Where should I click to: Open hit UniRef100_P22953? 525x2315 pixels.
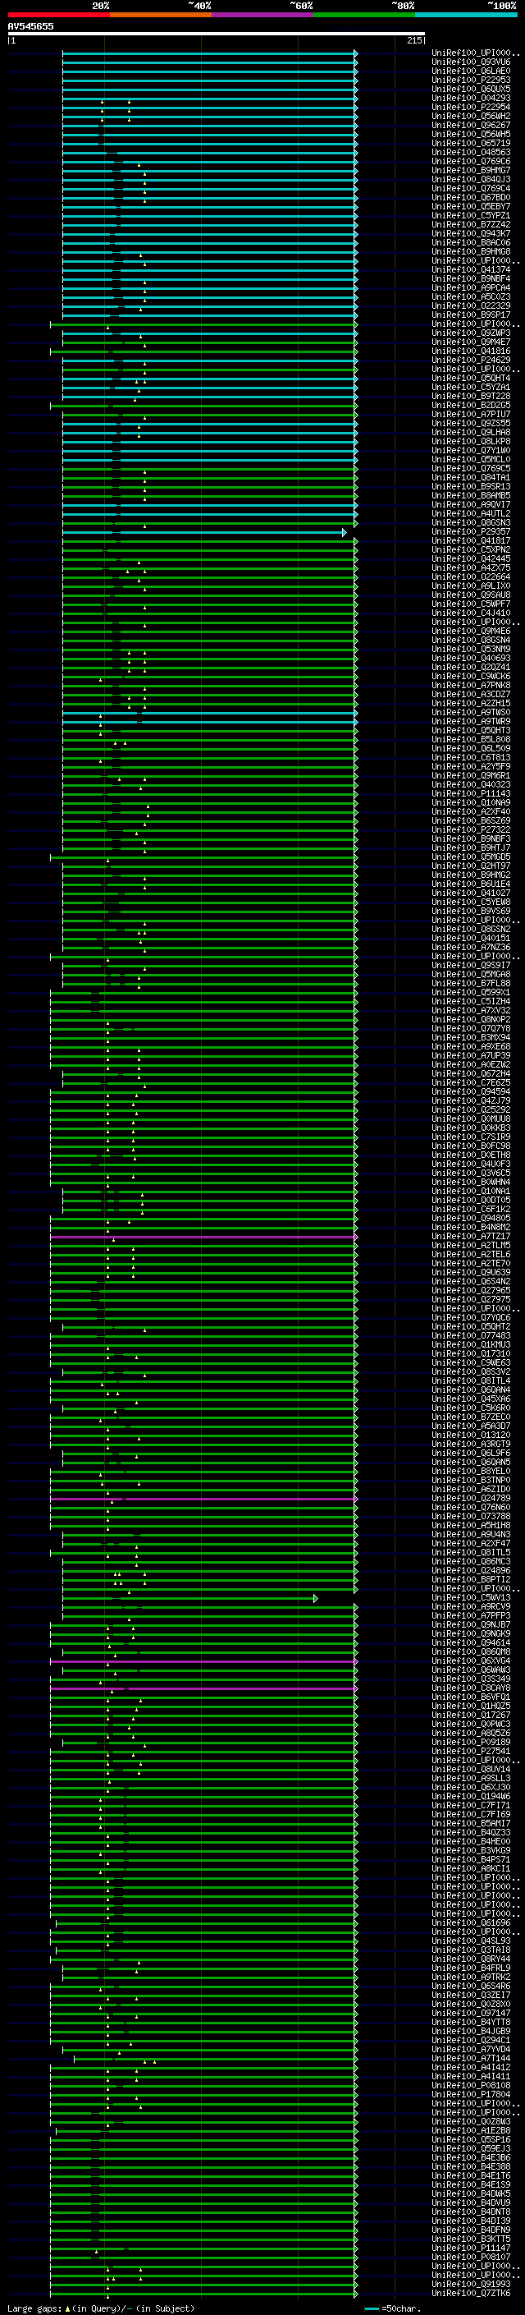coord(470,80)
